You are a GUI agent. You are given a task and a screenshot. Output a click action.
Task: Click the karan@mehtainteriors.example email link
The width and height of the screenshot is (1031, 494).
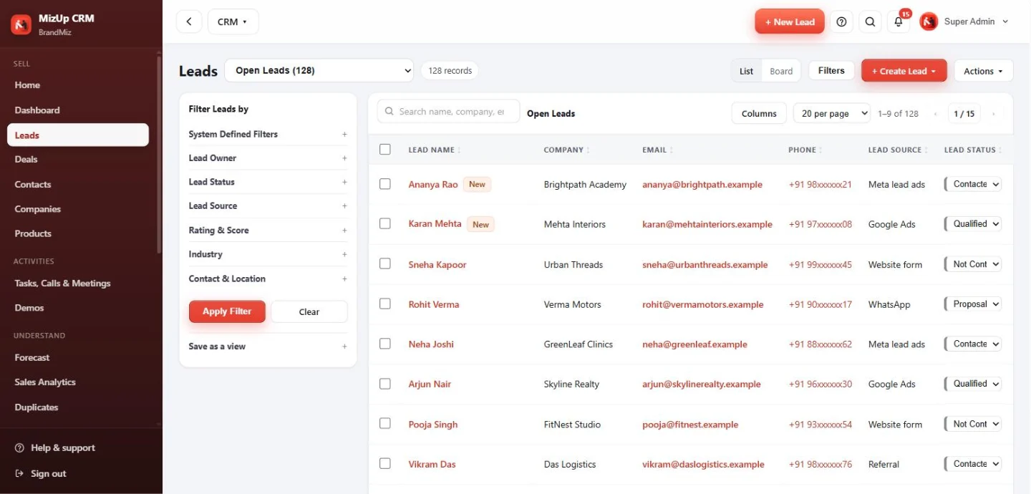pyautogui.click(x=707, y=224)
